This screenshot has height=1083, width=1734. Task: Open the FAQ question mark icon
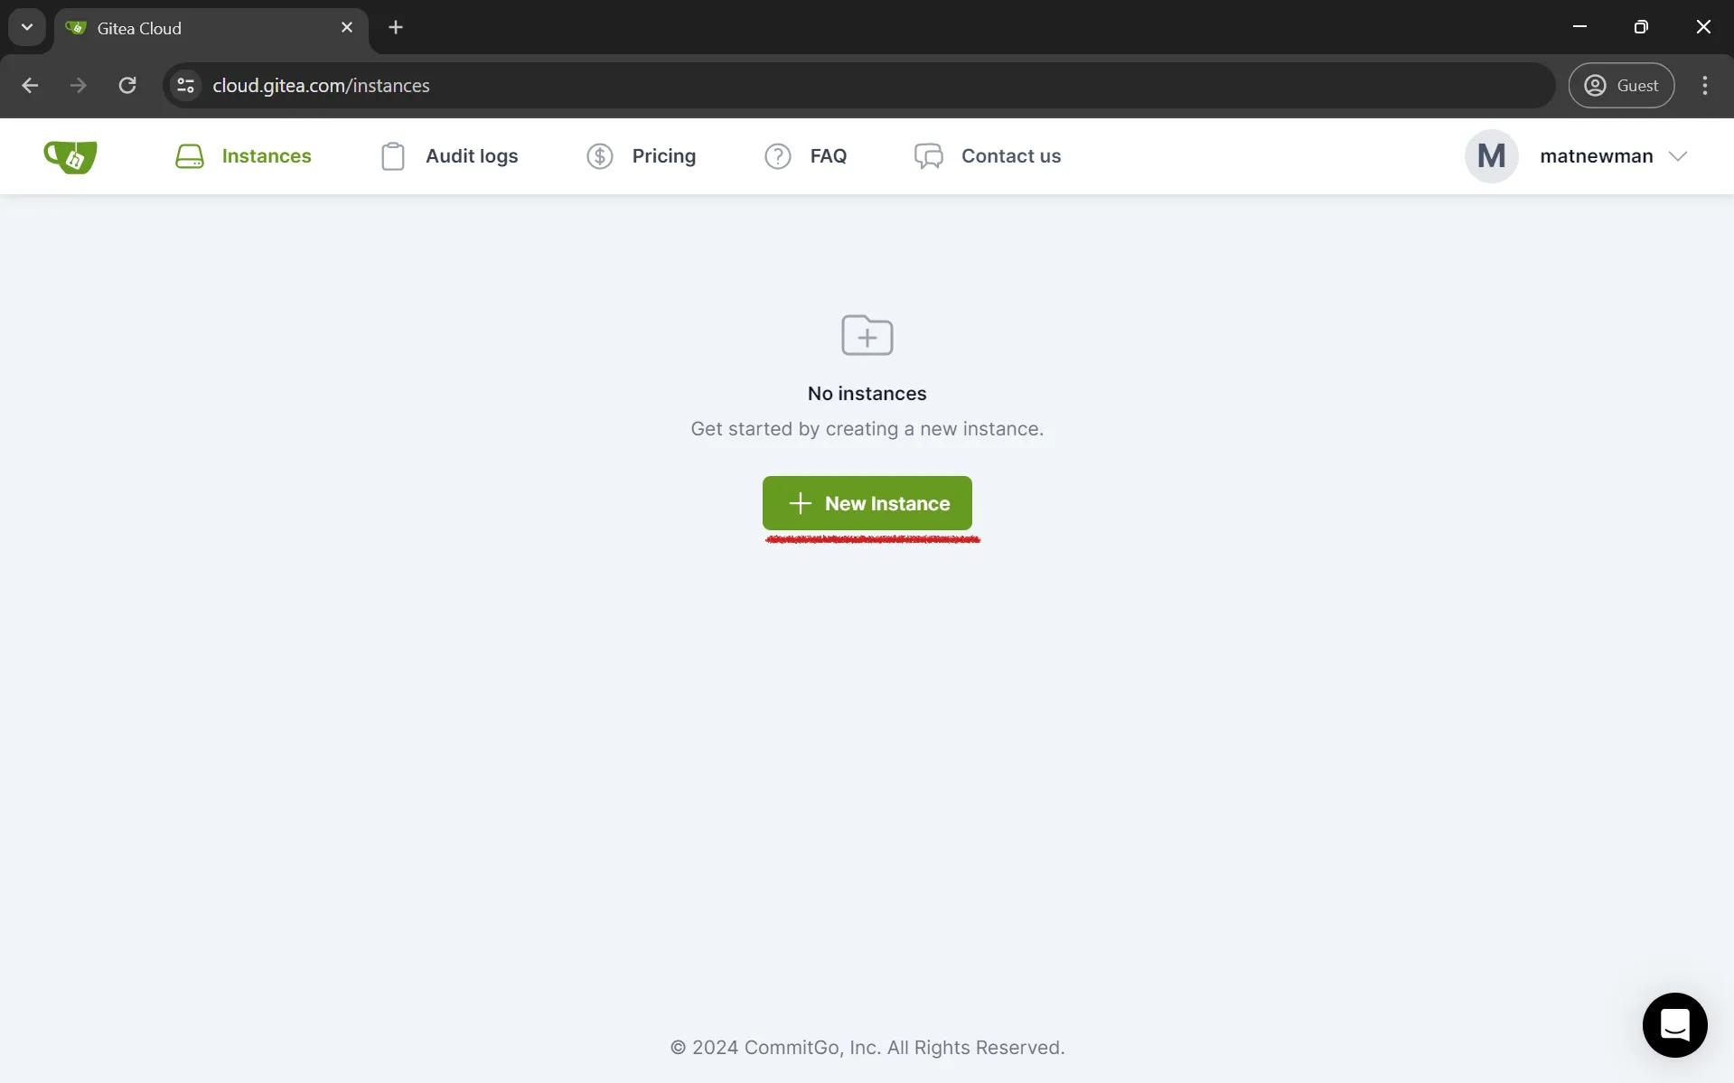coord(778,155)
